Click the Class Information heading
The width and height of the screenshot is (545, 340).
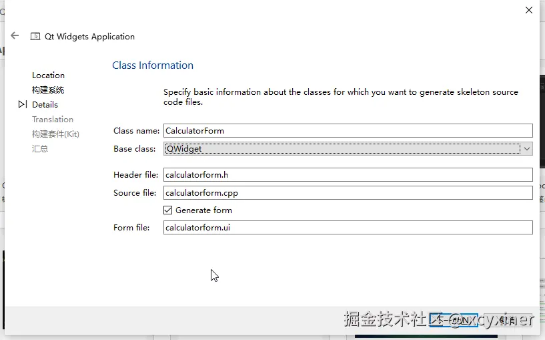pyautogui.click(x=153, y=65)
